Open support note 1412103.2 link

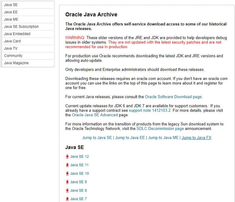tap(150, 111)
